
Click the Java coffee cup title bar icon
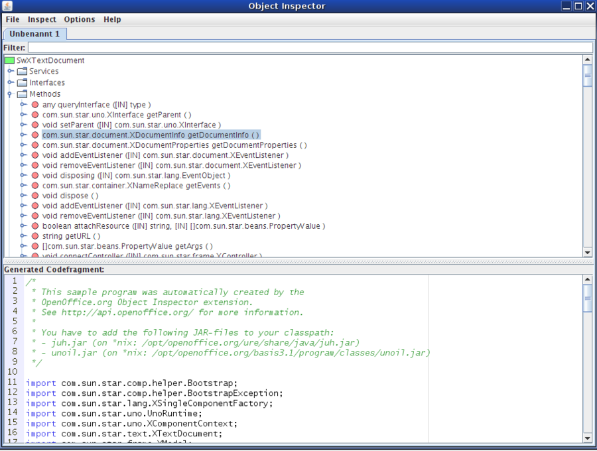click(x=7, y=6)
